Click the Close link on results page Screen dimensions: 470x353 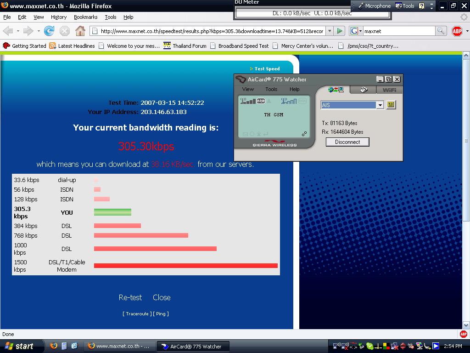[162, 297]
